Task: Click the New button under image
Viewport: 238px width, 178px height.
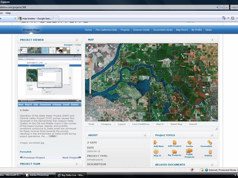Action: click(x=21, y=105)
